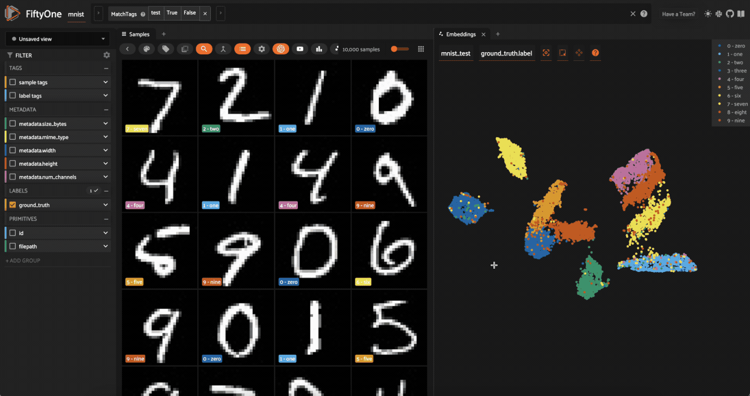Click + ADD GROUP in sidebar
Screen dimensions: 750x396
23,261
